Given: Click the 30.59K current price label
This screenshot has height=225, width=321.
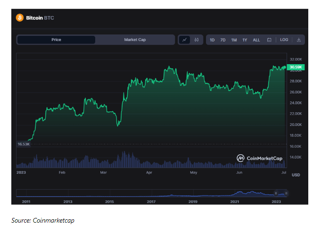Looking at the screenshot, I should pos(296,67).
